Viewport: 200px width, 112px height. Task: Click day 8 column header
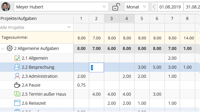coord(187,18)
